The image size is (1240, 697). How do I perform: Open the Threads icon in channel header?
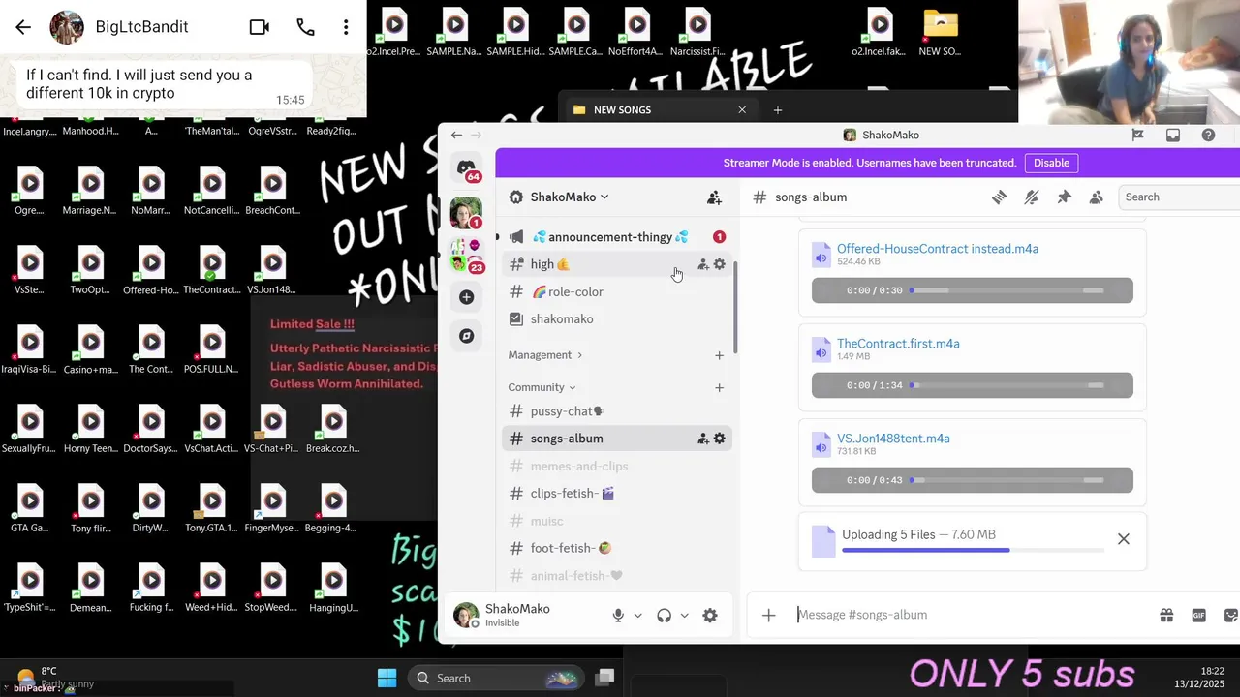tap(999, 197)
